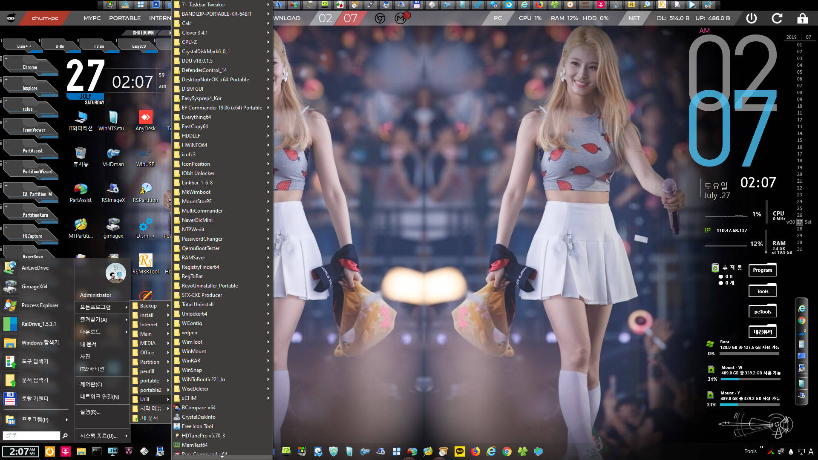Screen dimensions: 818x460
Task: Click the EasyBCD launcher button
Action: click(x=138, y=46)
